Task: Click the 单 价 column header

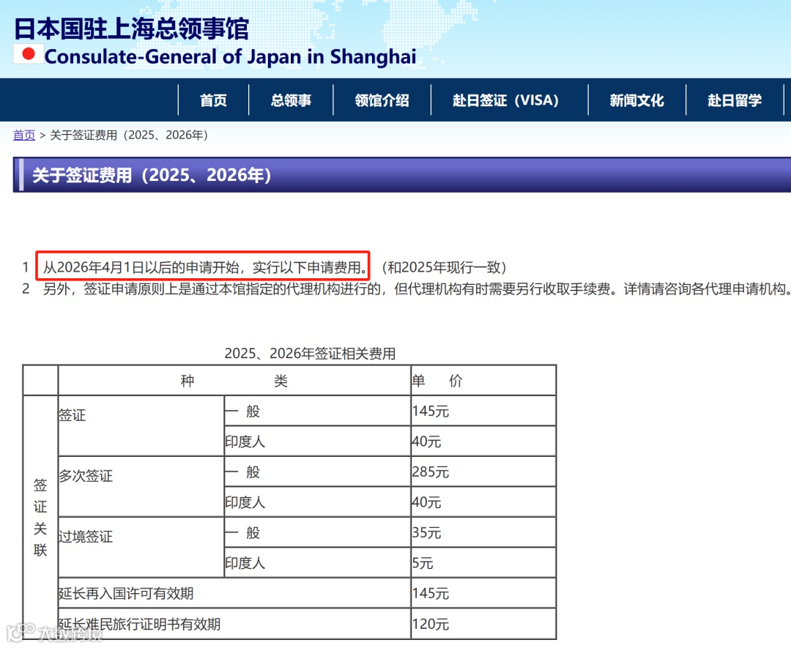Action: coord(483,380)
